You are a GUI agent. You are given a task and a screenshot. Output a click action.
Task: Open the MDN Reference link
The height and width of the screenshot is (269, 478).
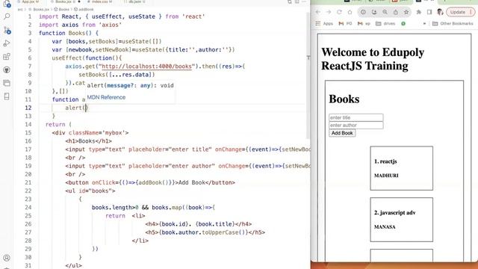(x=106, y=97)
